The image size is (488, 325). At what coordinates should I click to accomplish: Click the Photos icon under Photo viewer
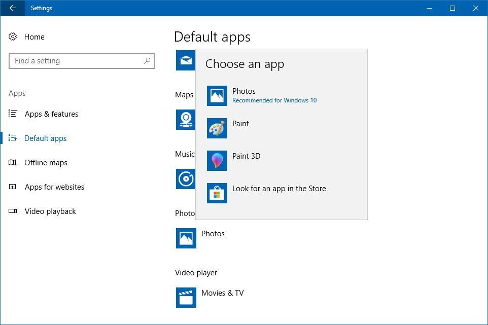point(186,238)
